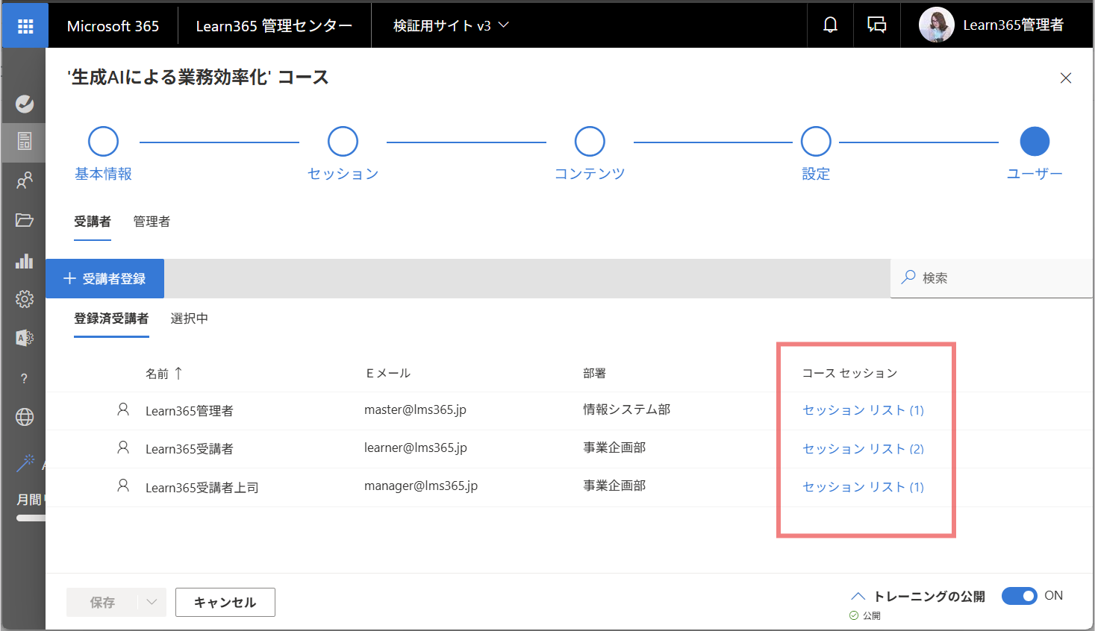Screen dimensions: 1095x631
Task: Select the ユーザー step circle
Action: tap(1035, 141)
